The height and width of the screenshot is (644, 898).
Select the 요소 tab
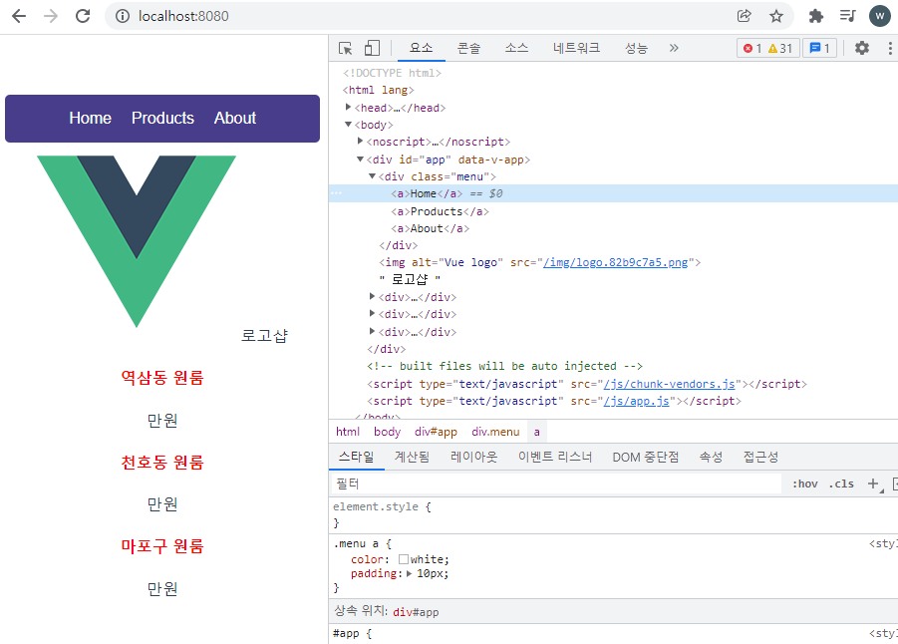421,48
